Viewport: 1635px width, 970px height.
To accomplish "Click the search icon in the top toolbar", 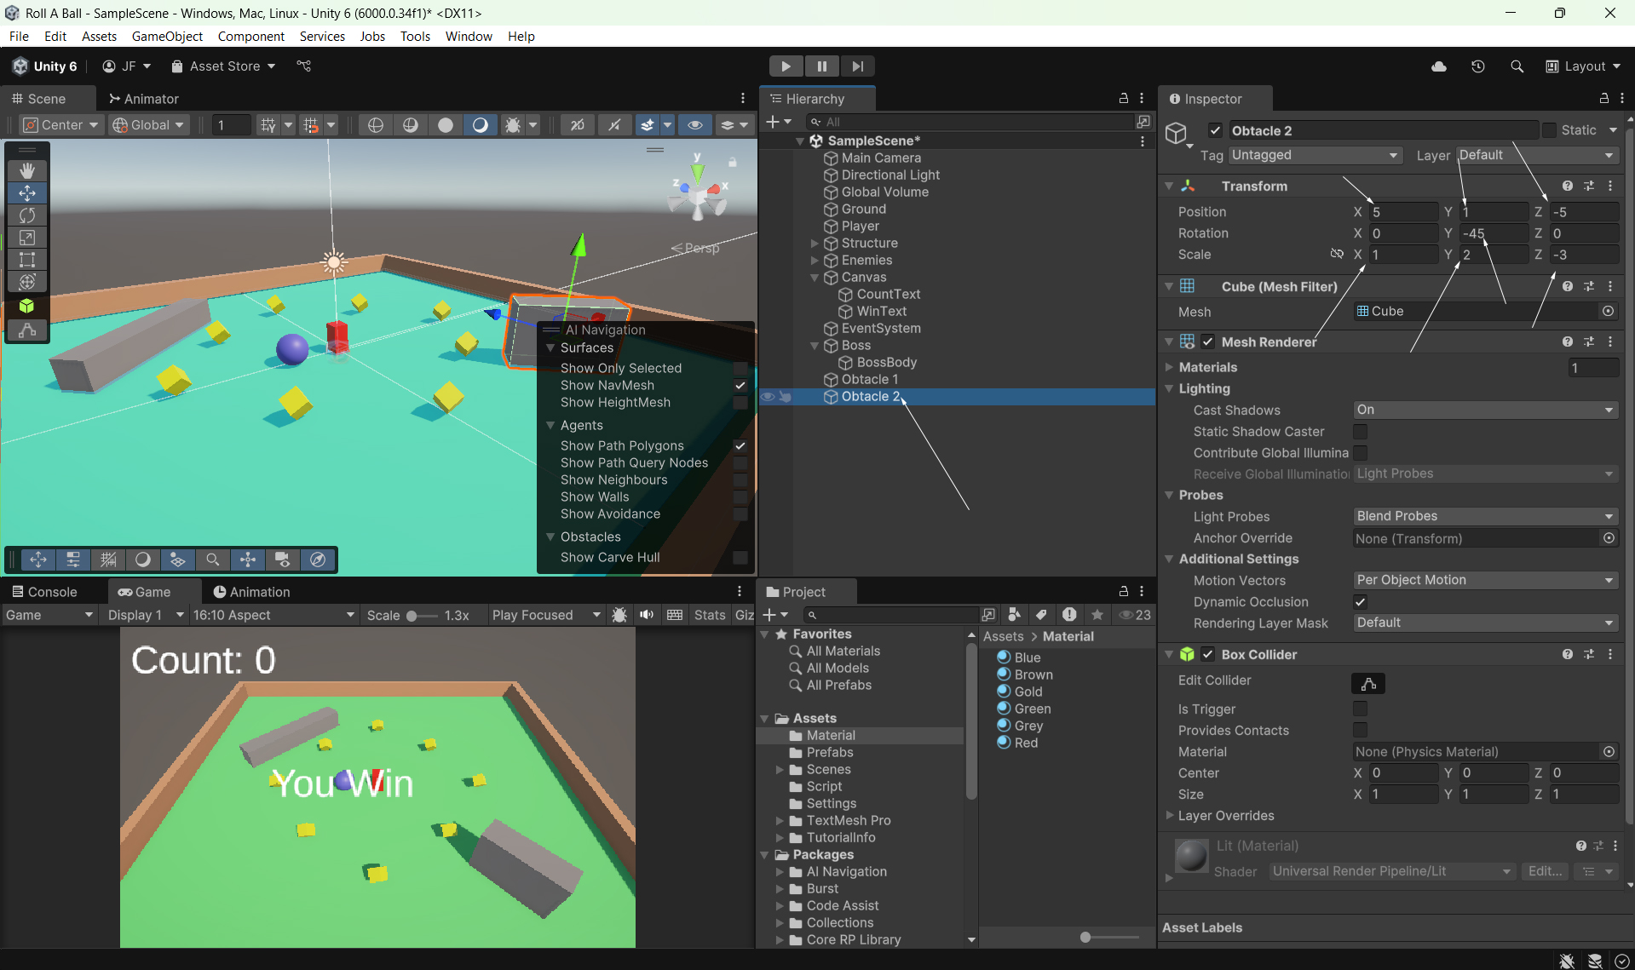I will [1517, 66].
